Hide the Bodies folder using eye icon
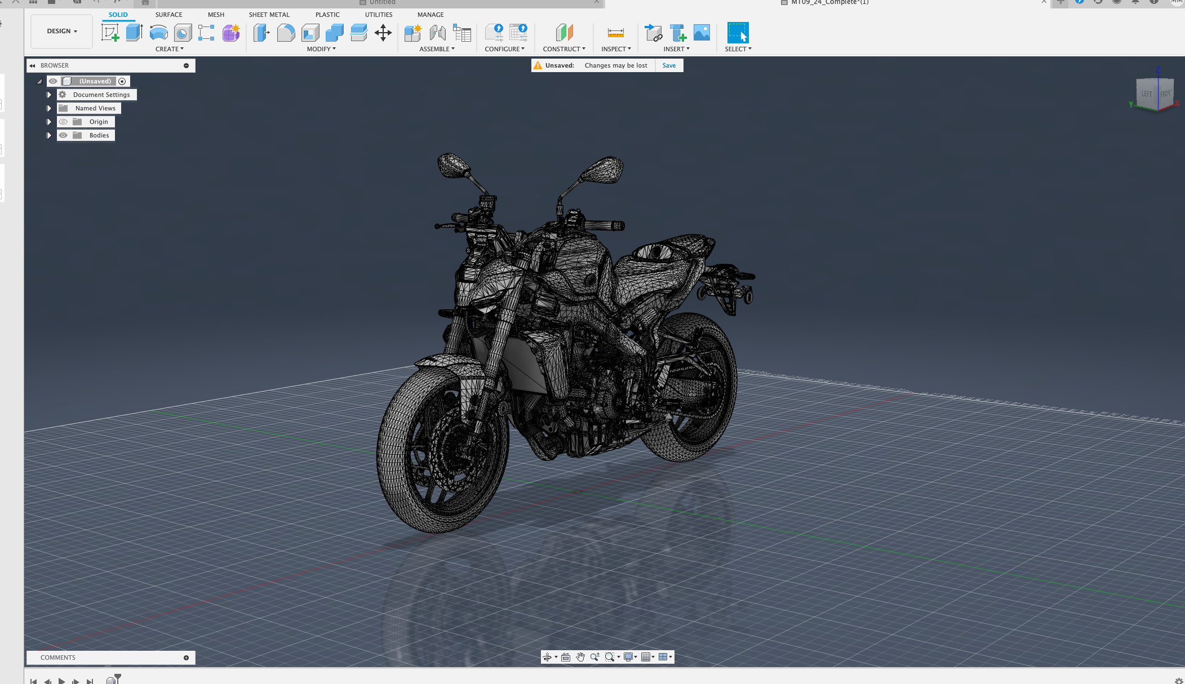The image size is (1185, 684). click(x=63, y=135)
